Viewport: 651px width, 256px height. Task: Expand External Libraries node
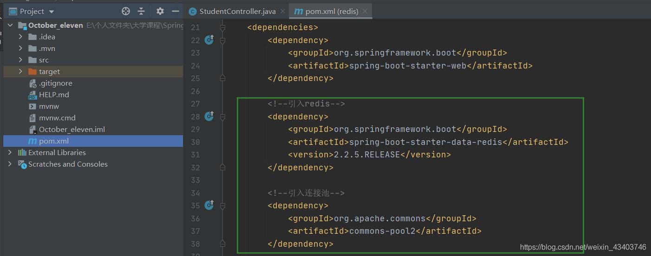[10, 152]
